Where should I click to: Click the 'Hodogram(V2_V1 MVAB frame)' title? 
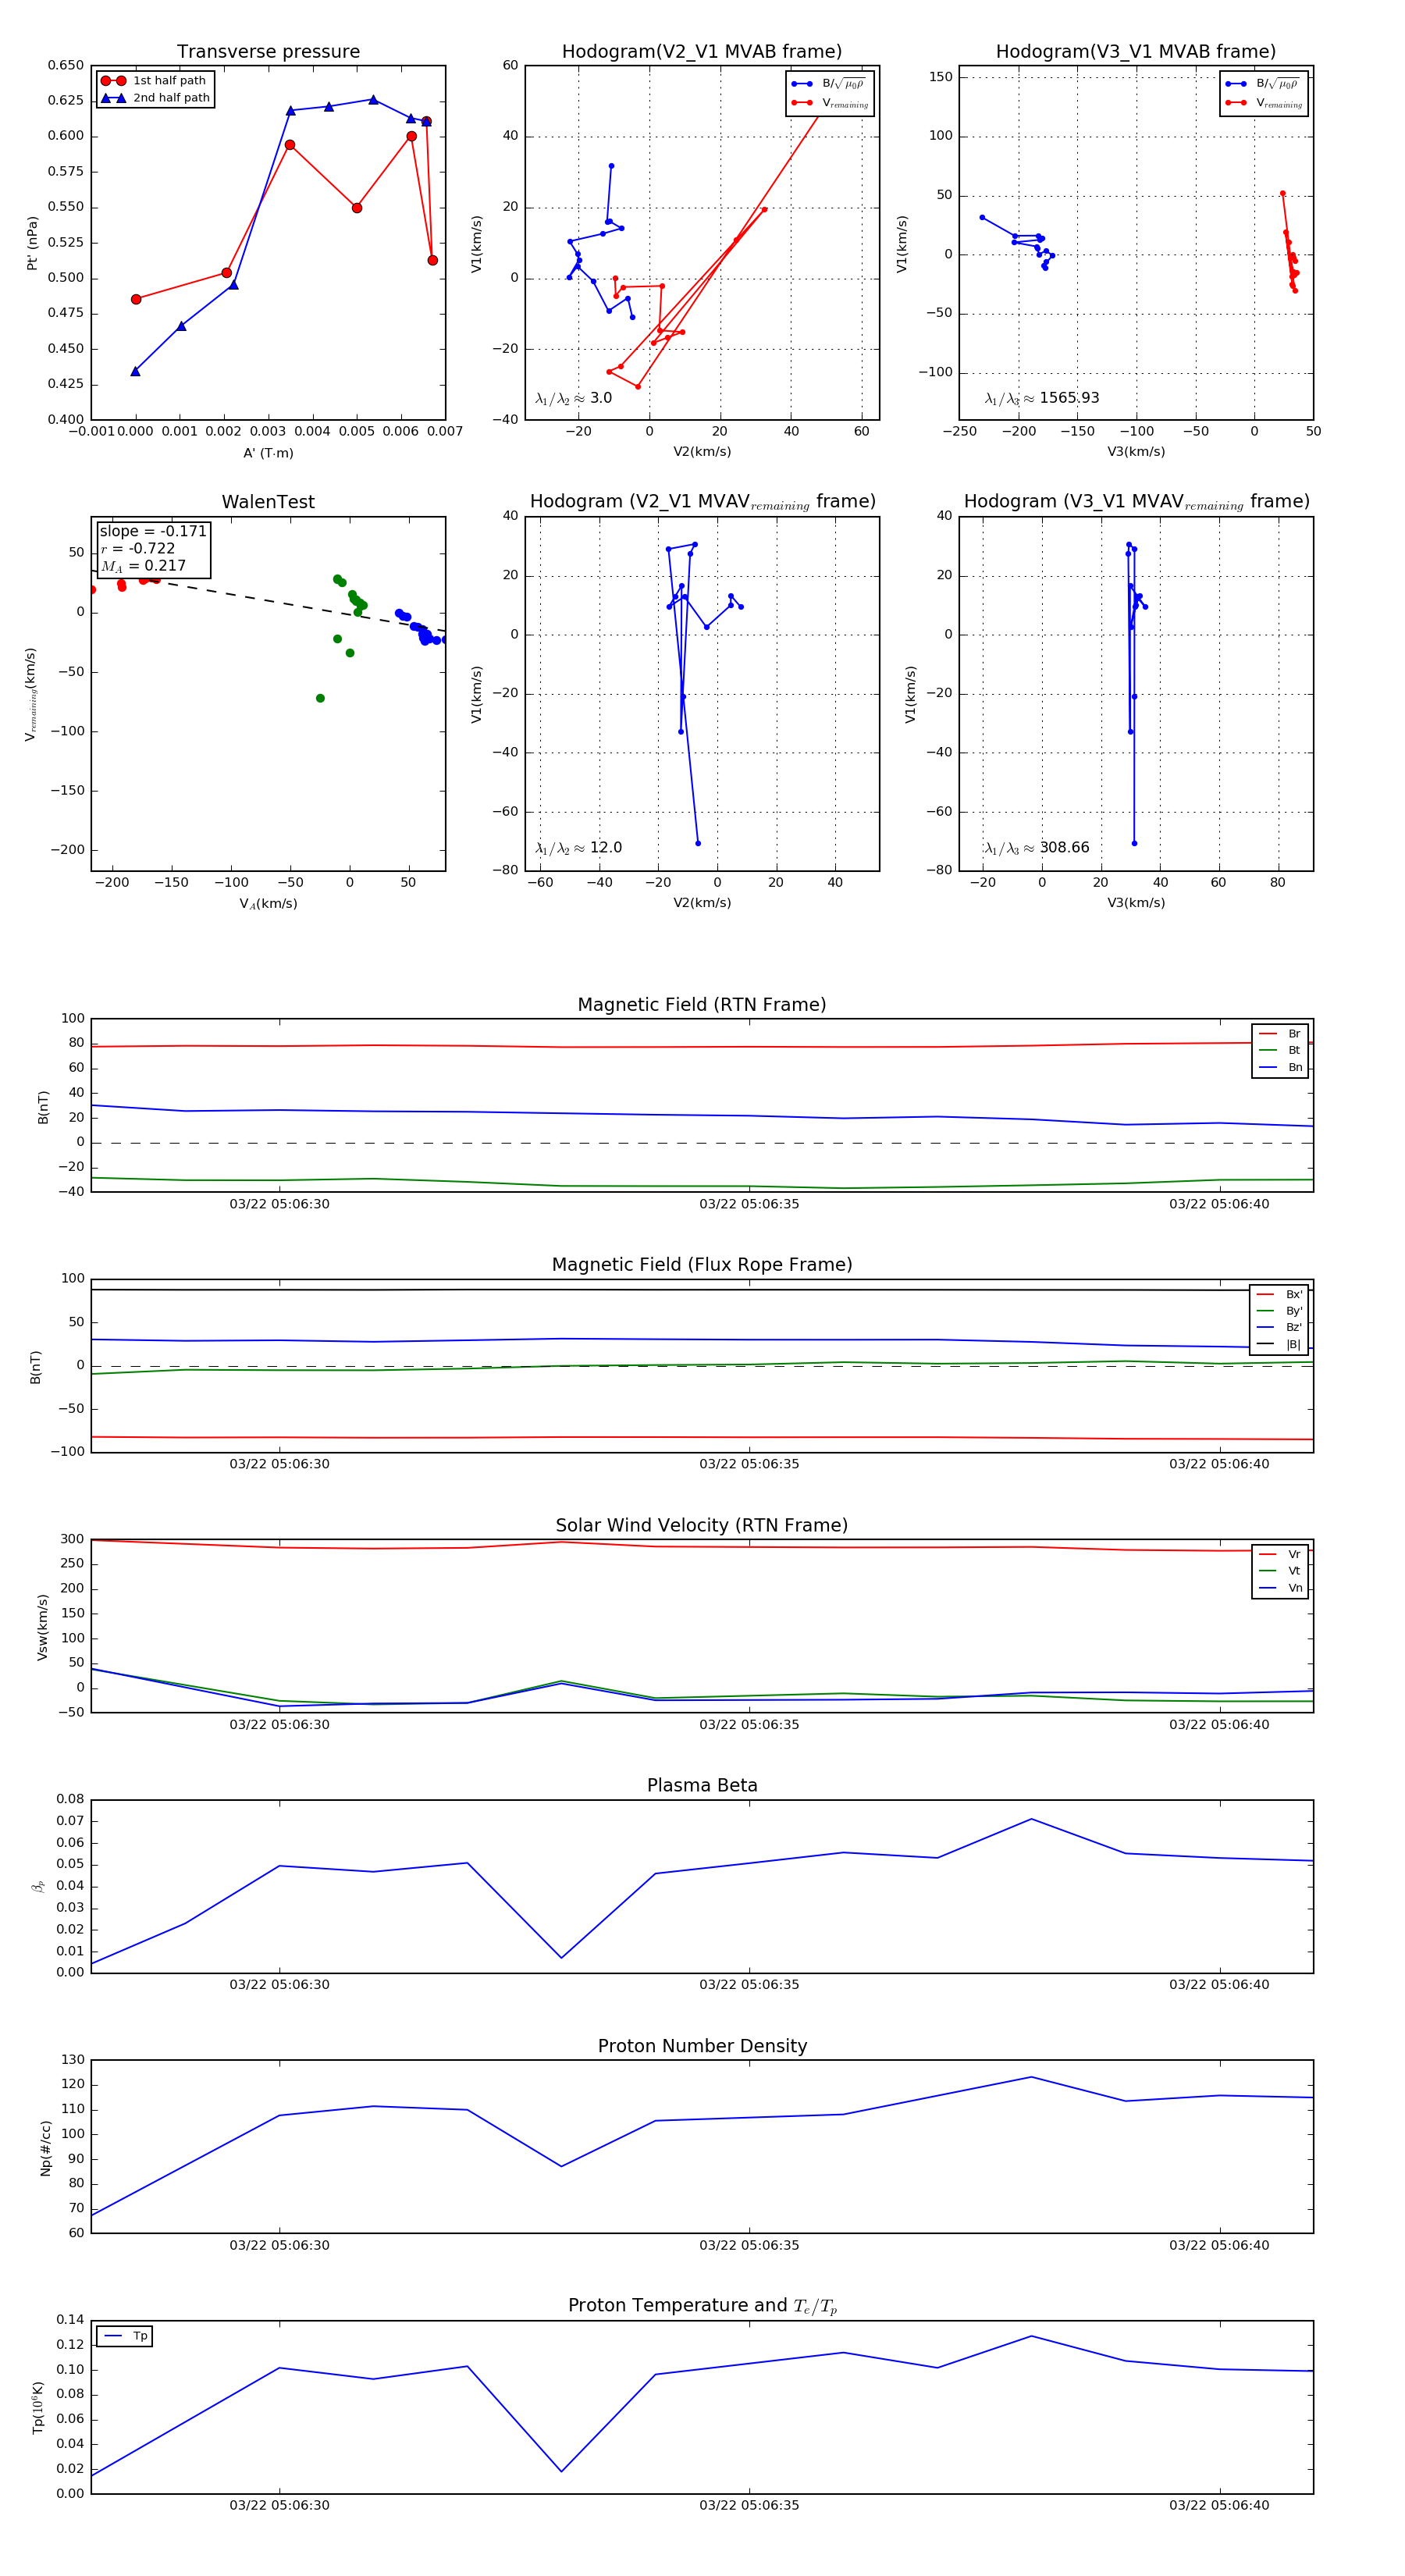click(x=702, y=51)
